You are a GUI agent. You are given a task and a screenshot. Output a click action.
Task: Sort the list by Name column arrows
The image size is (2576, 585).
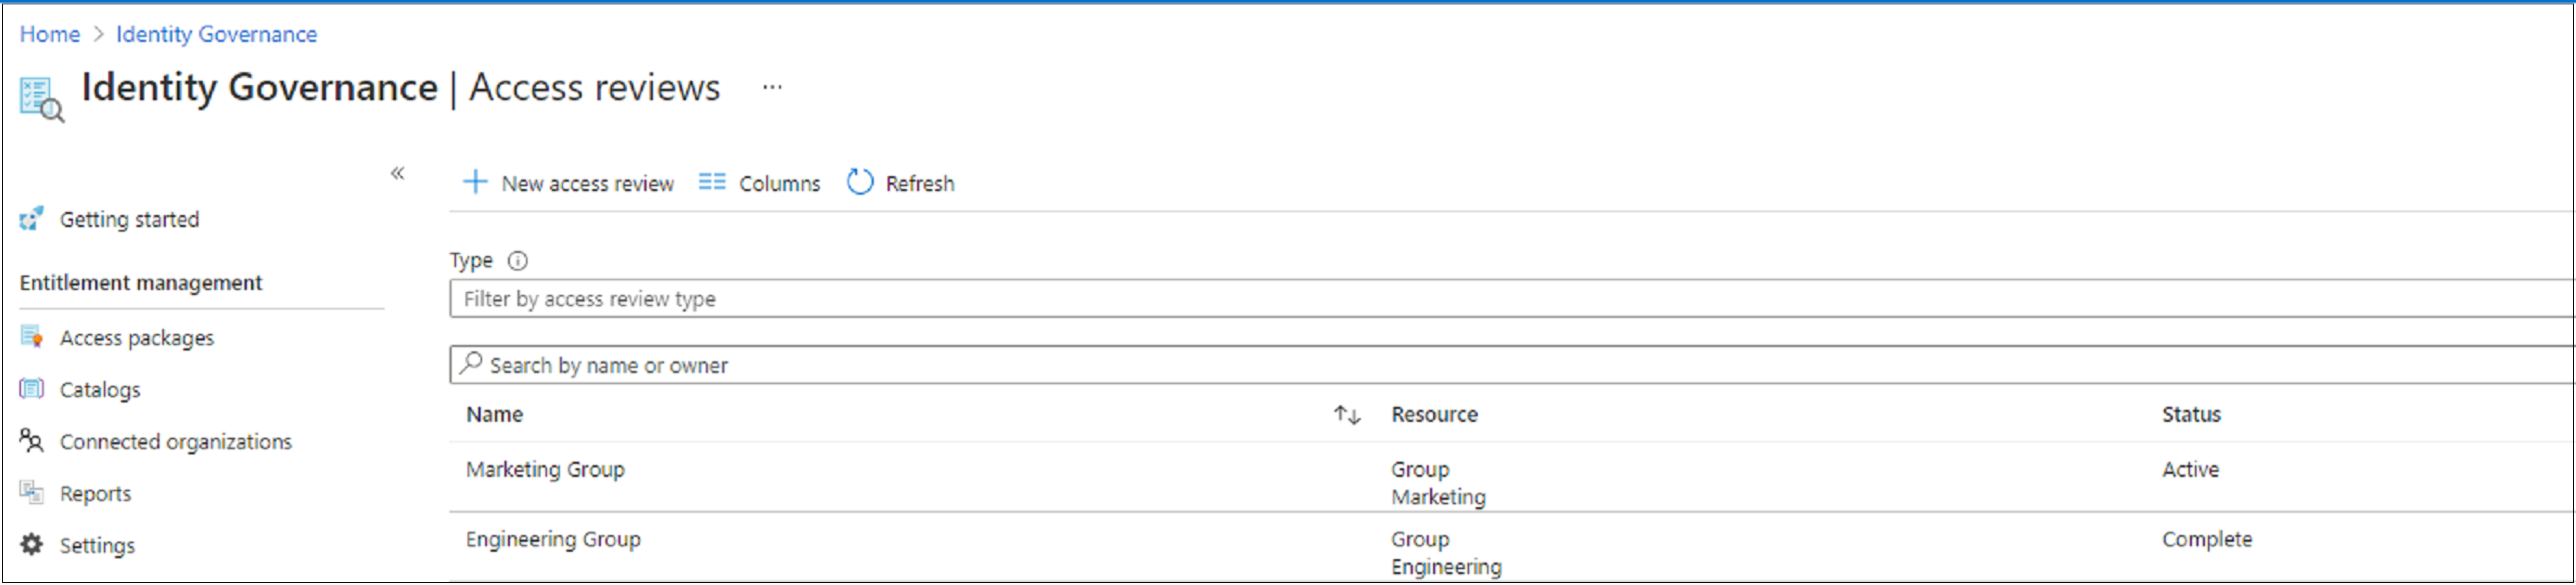pyautogui.click(x=1346, y=415)
